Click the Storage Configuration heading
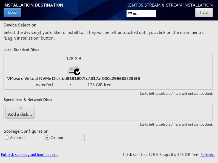 coord(26,131)
